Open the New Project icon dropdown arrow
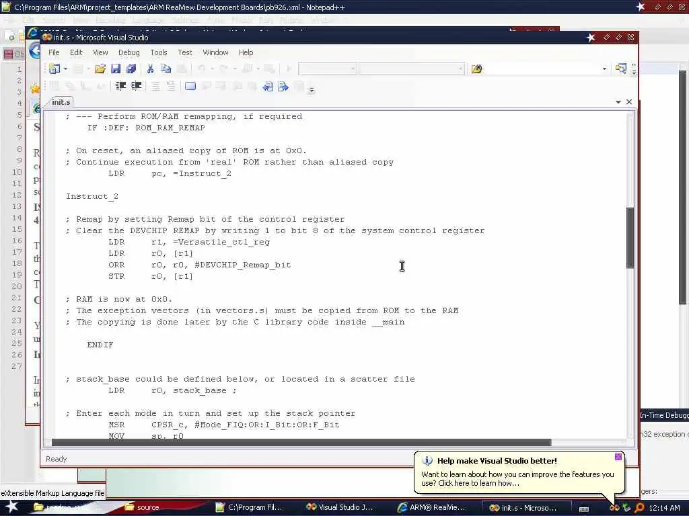Viewport: 689px width, 516px height. [x=65, y=69]
